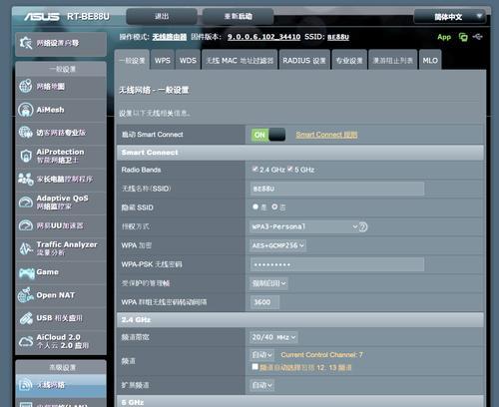The image size is (499, 407).
Task: Click the ASUS logo
Action: click(42, 17)
